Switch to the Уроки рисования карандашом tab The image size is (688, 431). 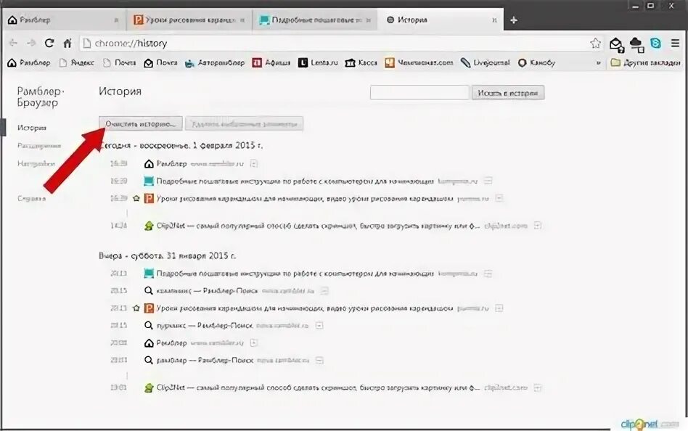(x=189, y=20)
